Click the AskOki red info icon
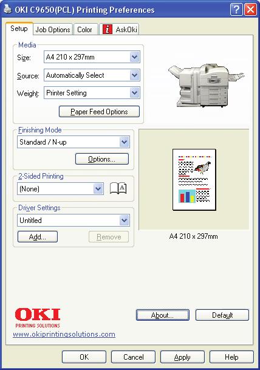Image resolution: width=260 pixels, height=370 pixels. (x=108, y=30)
